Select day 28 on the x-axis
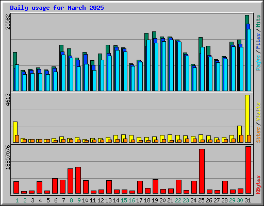 pos(224,200)
